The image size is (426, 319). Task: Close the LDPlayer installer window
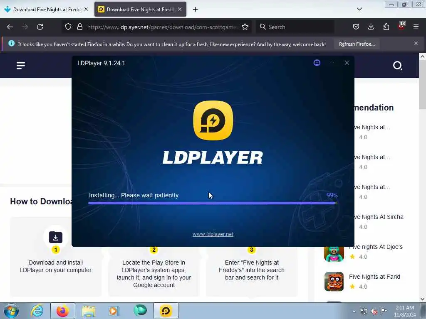point(347,63)
